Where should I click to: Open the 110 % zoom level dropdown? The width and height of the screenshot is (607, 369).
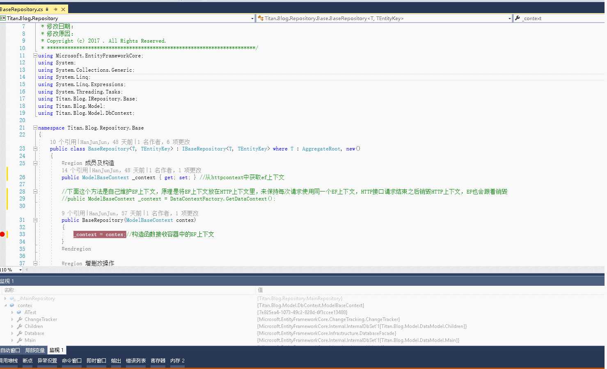[21, 270]
